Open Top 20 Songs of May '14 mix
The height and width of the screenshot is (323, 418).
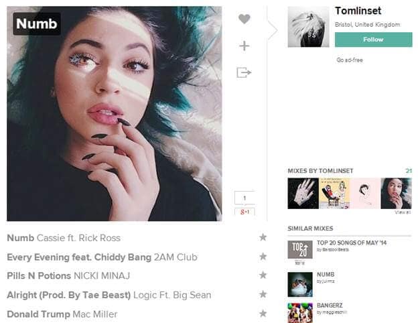352,243
